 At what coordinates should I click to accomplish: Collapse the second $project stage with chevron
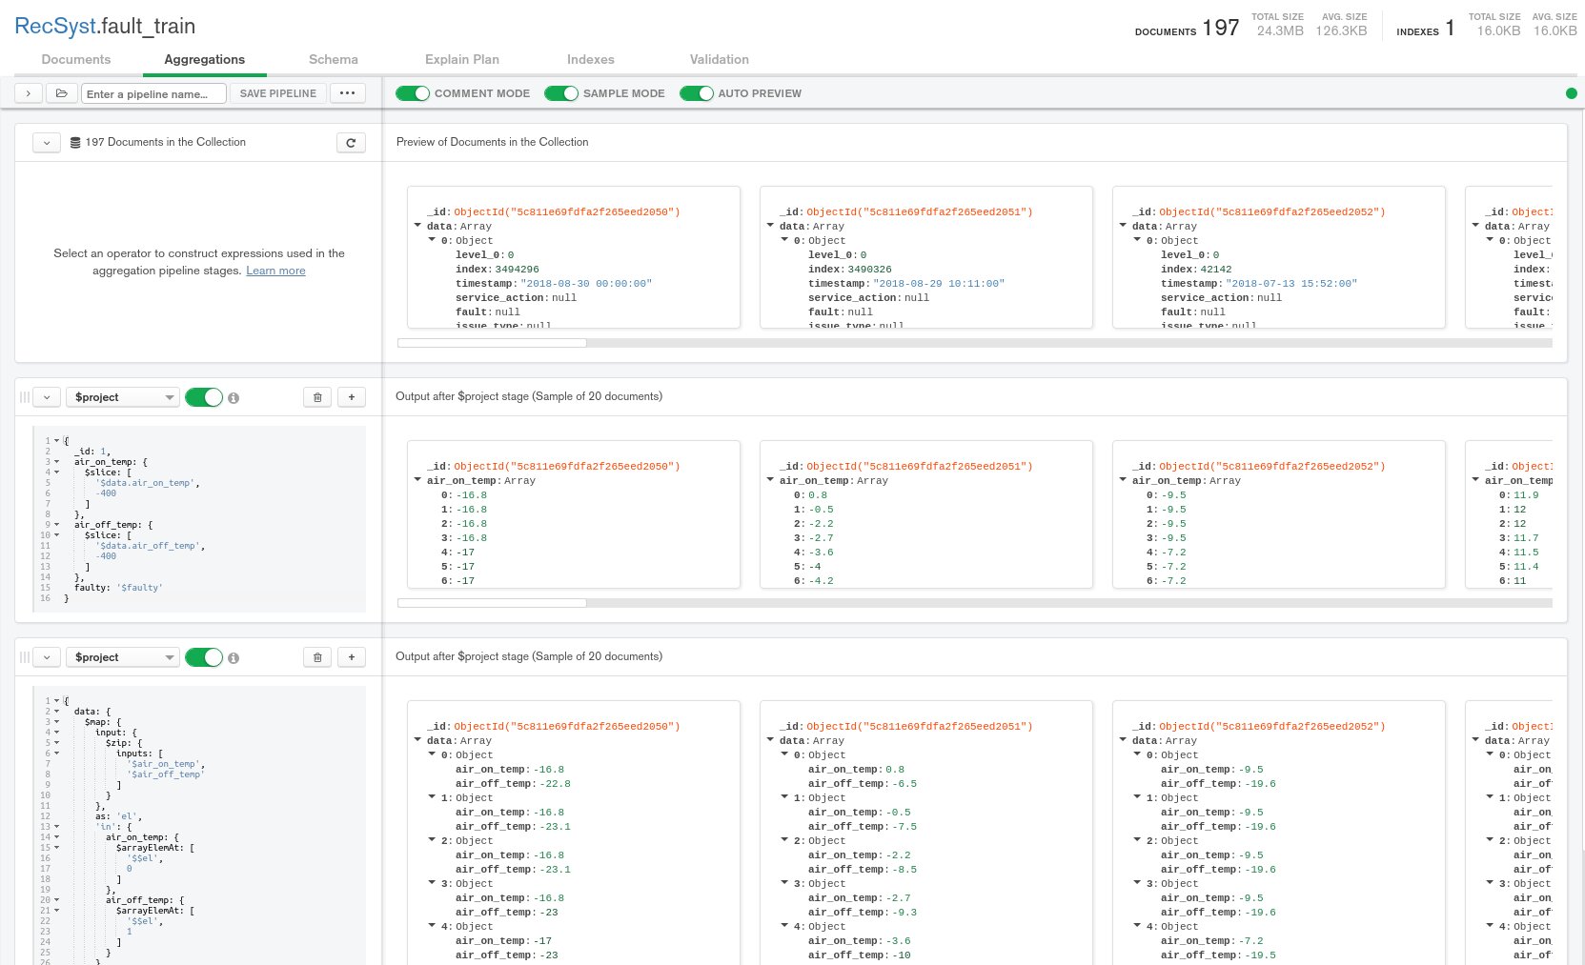click(47, 657)
